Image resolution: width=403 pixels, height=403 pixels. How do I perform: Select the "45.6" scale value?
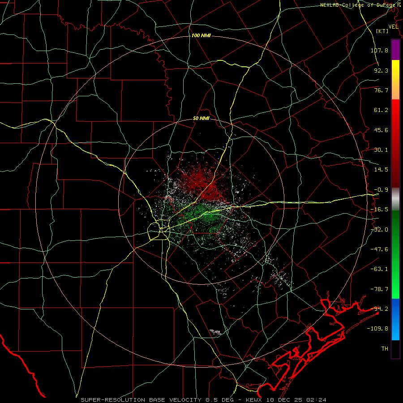coord(381,130)
